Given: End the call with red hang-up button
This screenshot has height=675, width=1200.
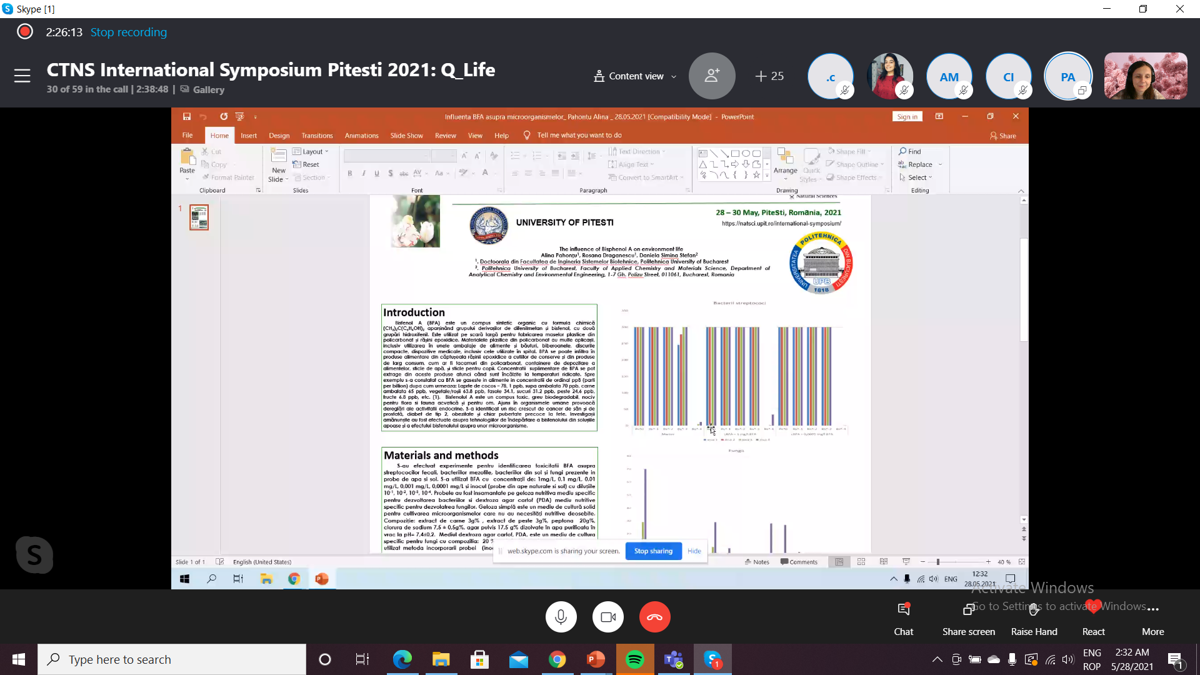Looking at the screenshot, I should point(654,617).
